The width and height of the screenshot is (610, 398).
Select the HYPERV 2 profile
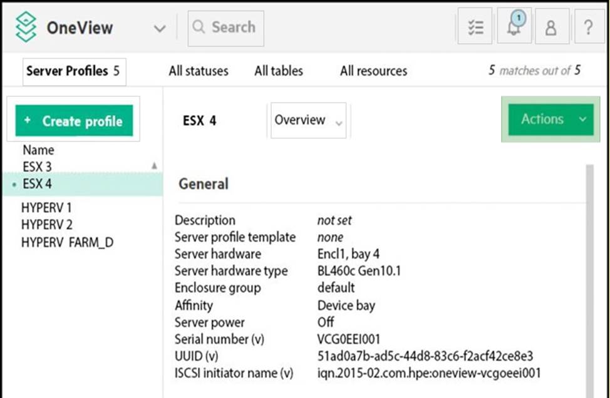point(47,225)
